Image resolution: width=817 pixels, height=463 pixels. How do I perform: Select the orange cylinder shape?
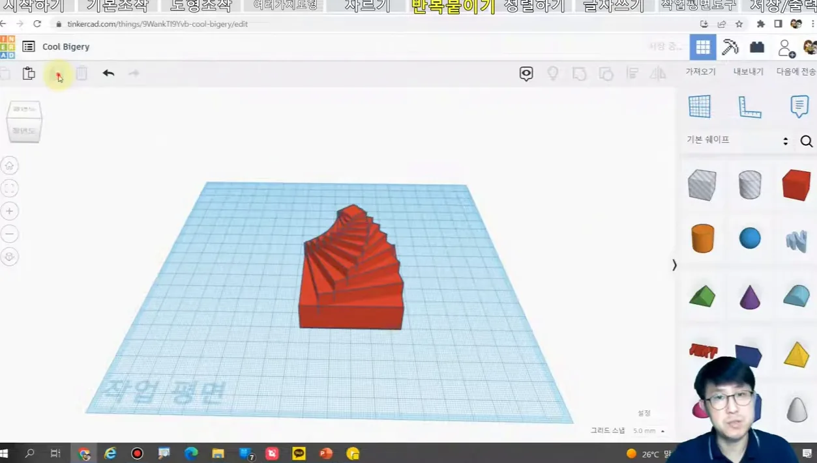click(702, 238)
